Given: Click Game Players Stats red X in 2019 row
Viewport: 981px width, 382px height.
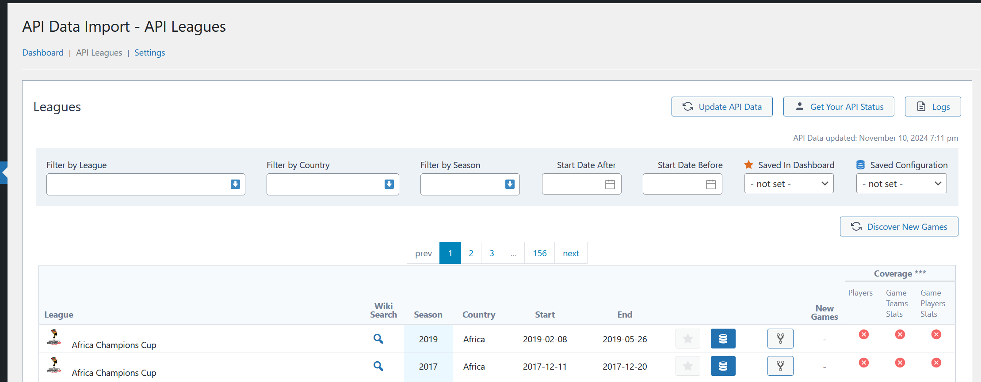Looking at the screenshot, I should tap(936, 334).
